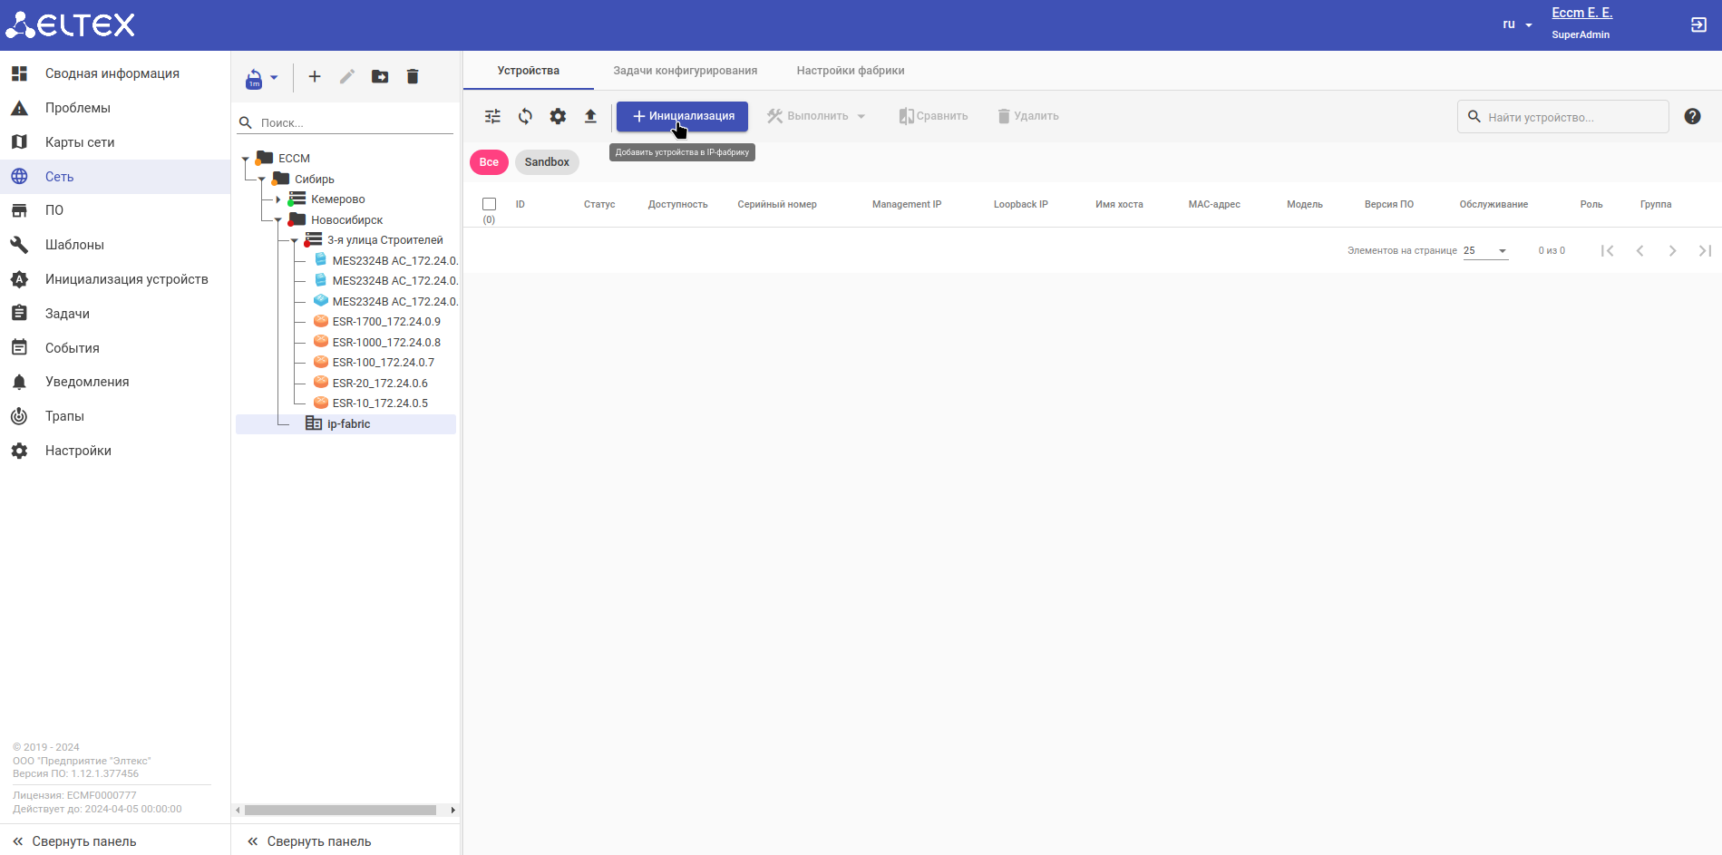The width and height of the screenshot is (1722, 855).
Task: Open the device filter sliders icon
Action: click(x=492, y=116)
